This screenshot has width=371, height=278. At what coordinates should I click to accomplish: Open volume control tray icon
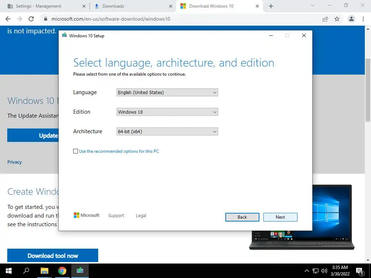point(324,271)
